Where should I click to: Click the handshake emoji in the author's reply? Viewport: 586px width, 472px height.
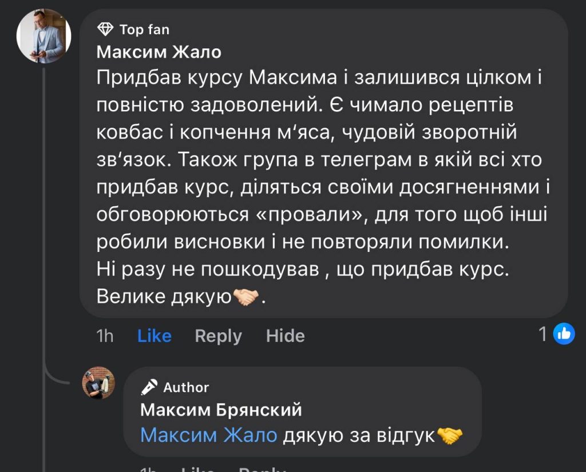tap(449, 436)
